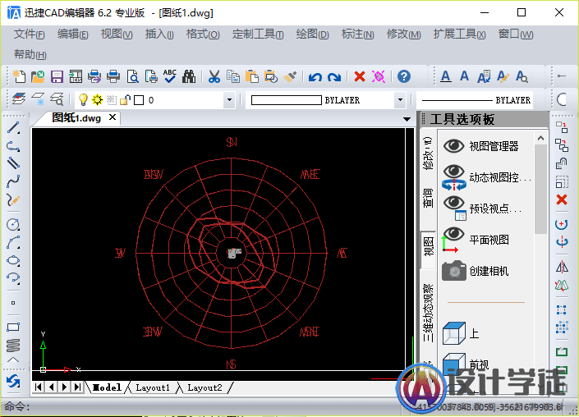
Task: Select the 上 top view cube
Action: [461, 333]
